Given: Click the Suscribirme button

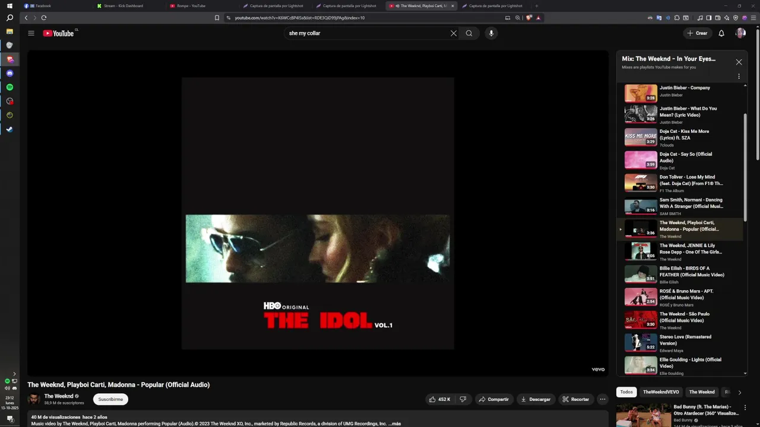Looking at the screenshot, I should pos(110,399).
